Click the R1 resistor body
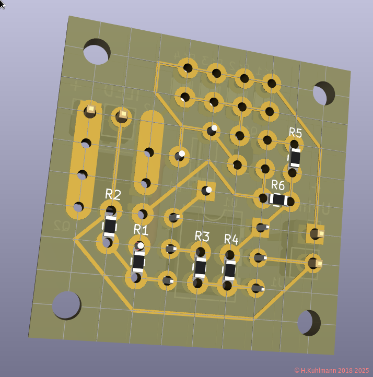Screen dimensions: 373x377 click(x=138, y=262)
